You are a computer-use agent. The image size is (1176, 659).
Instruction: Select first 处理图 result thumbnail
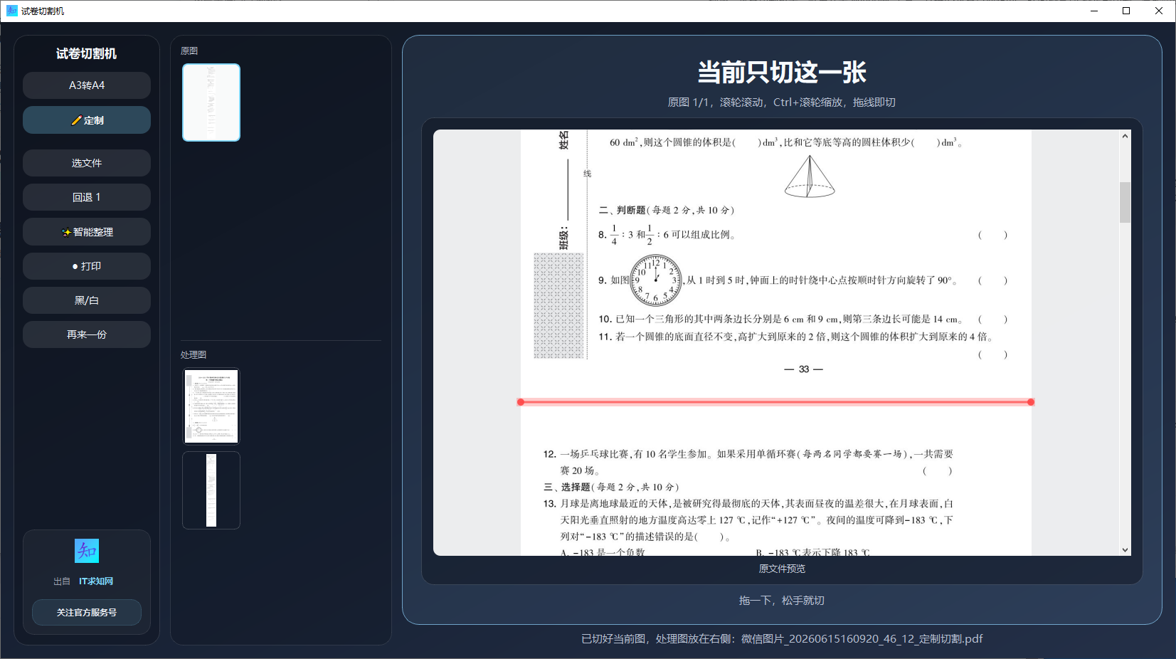click(211, 406)
